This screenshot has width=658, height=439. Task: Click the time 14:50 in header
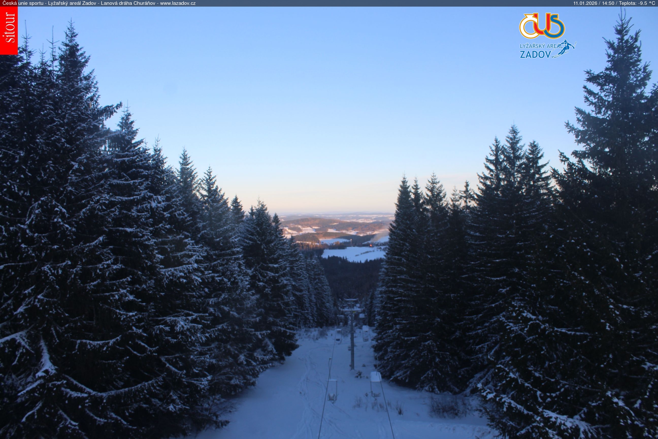tap(608, 3)
